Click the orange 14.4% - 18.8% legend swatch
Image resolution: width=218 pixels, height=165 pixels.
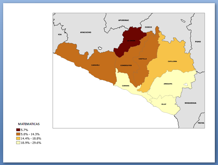(18, 138)
